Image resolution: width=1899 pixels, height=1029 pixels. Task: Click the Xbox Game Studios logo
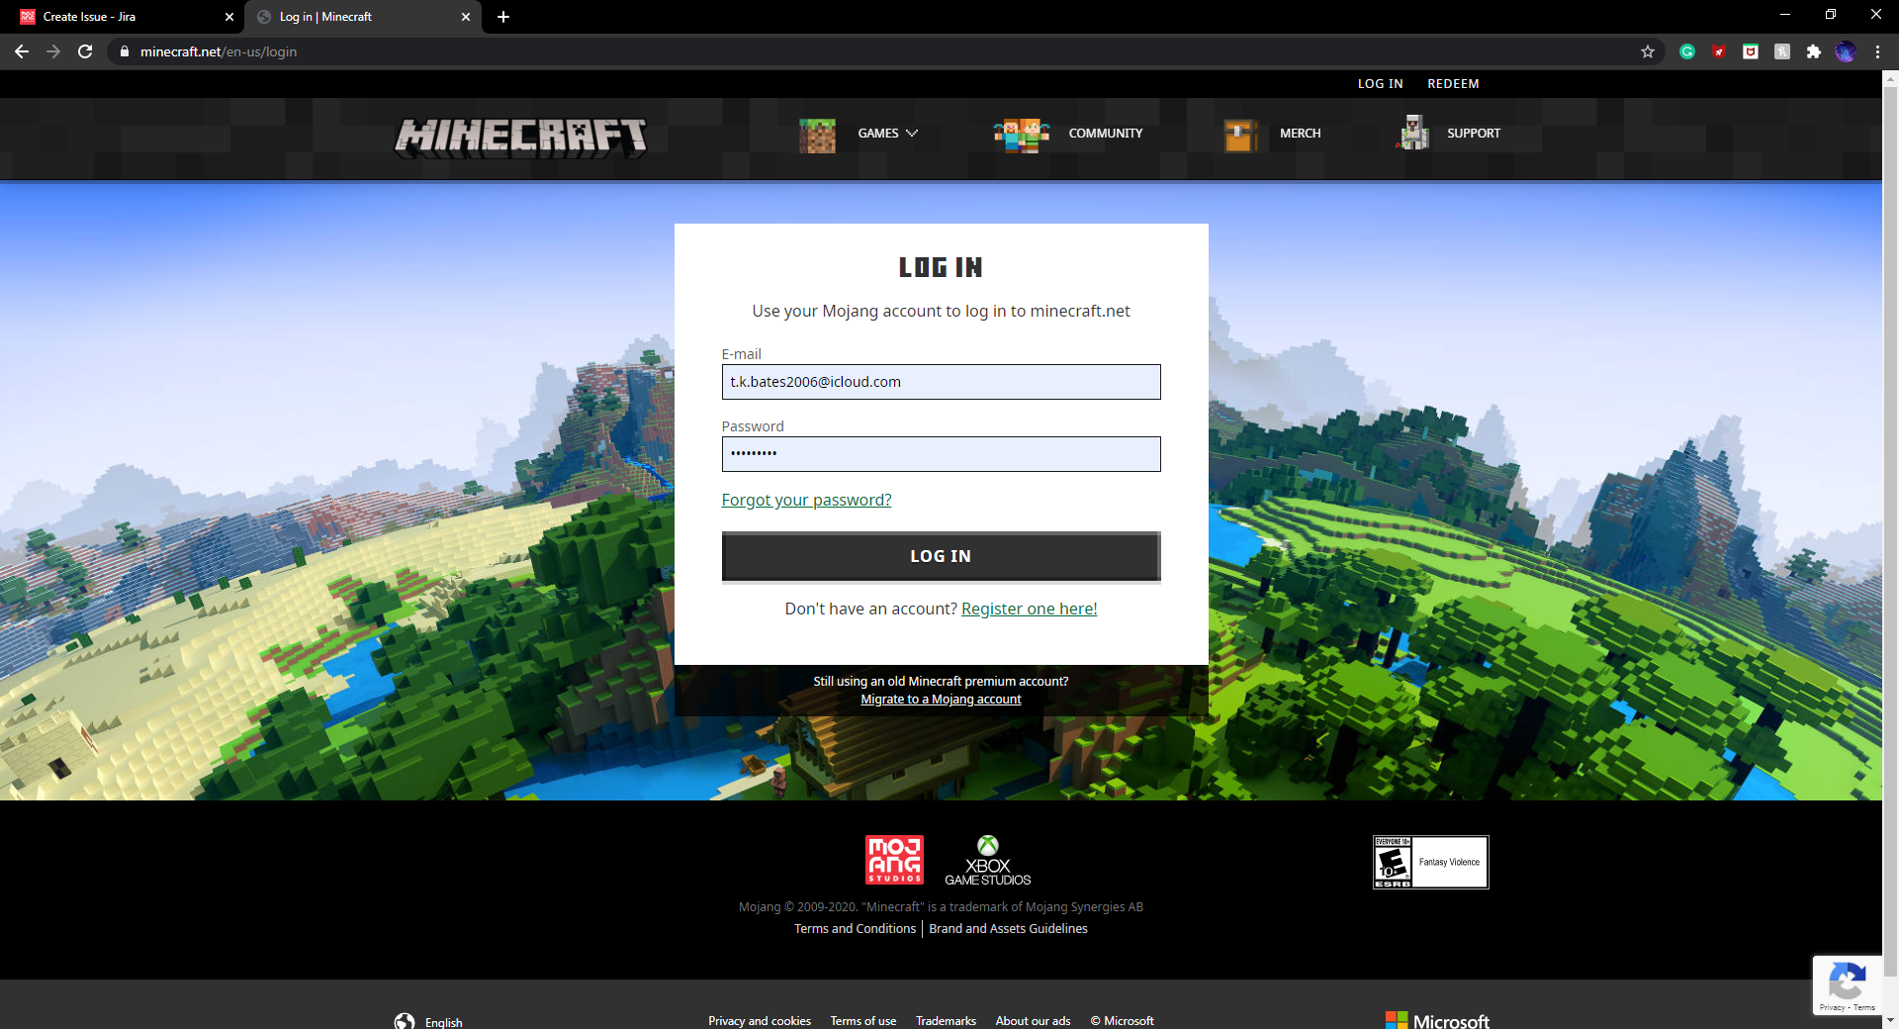[988, 861]
